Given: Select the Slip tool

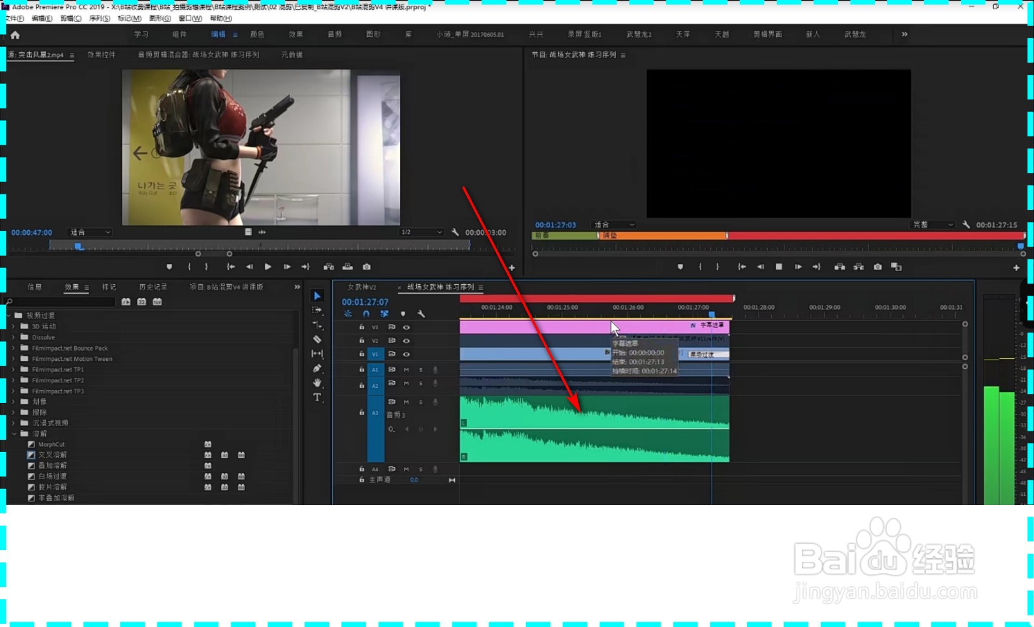Looking at the screenshot, I should [317, 354].
